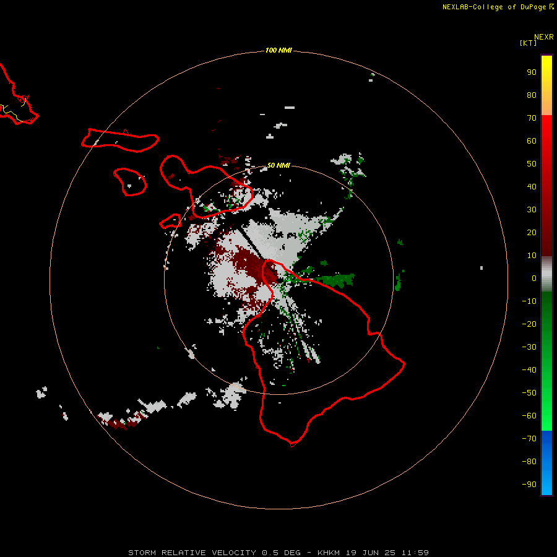
Task: Select the -20 value on the velocity scale
Action: 529,324
